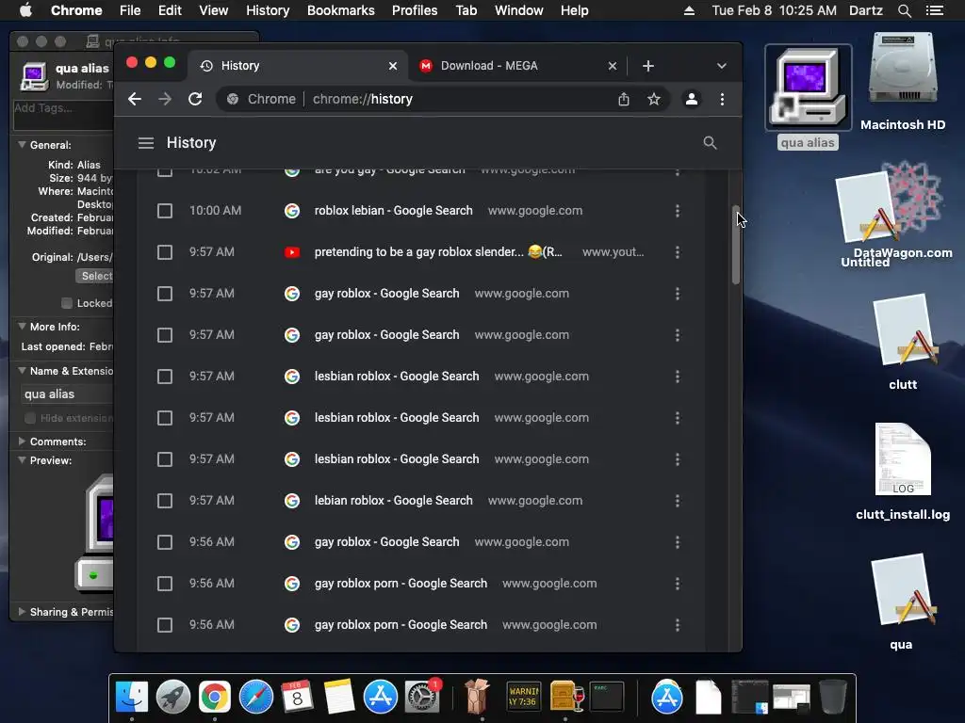Open the roblox lebian 10:00 AM search link
This screenshot has width=965, height=723.
(393, 211)
